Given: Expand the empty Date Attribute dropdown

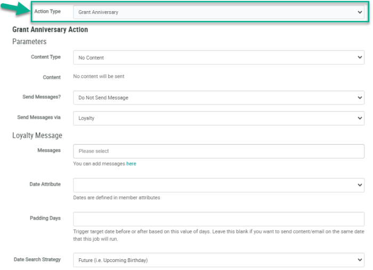Looking at the screenshot, I should 218,185.
